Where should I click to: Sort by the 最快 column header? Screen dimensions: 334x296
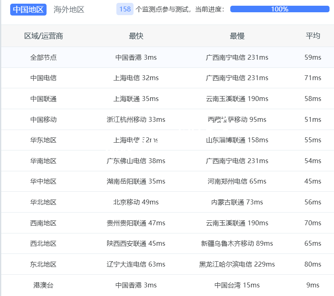(136, 36)
